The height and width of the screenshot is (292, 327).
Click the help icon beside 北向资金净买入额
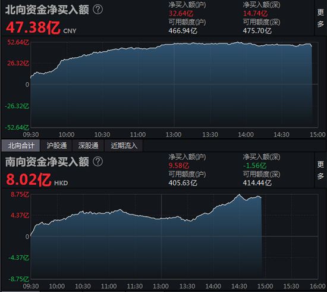[x=98, y=10]
